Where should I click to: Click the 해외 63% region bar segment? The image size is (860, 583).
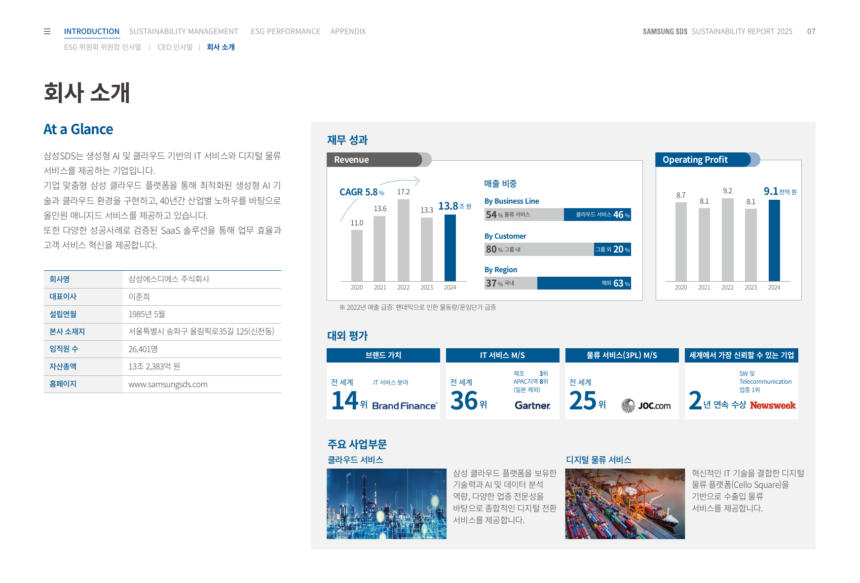coord(584,283)
